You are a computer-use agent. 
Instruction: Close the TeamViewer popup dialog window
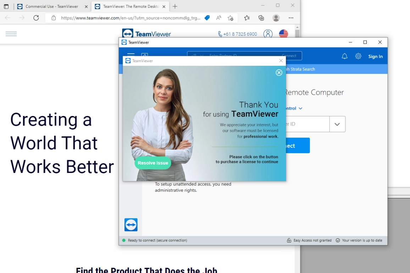pyautogui.click(x=281, y=61)
